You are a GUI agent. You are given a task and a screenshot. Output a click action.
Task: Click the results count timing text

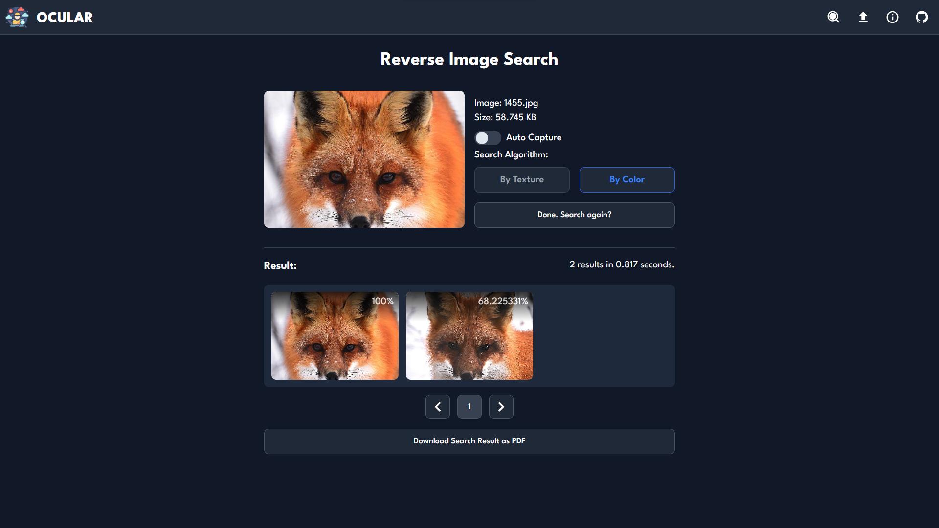click(622, 264)
